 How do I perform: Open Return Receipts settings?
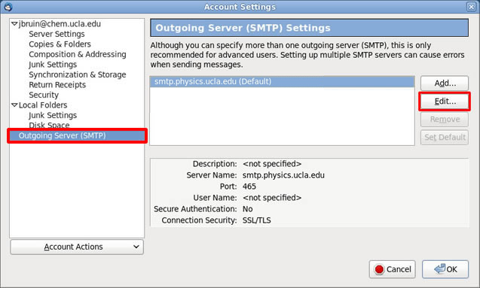click(57, 85)
